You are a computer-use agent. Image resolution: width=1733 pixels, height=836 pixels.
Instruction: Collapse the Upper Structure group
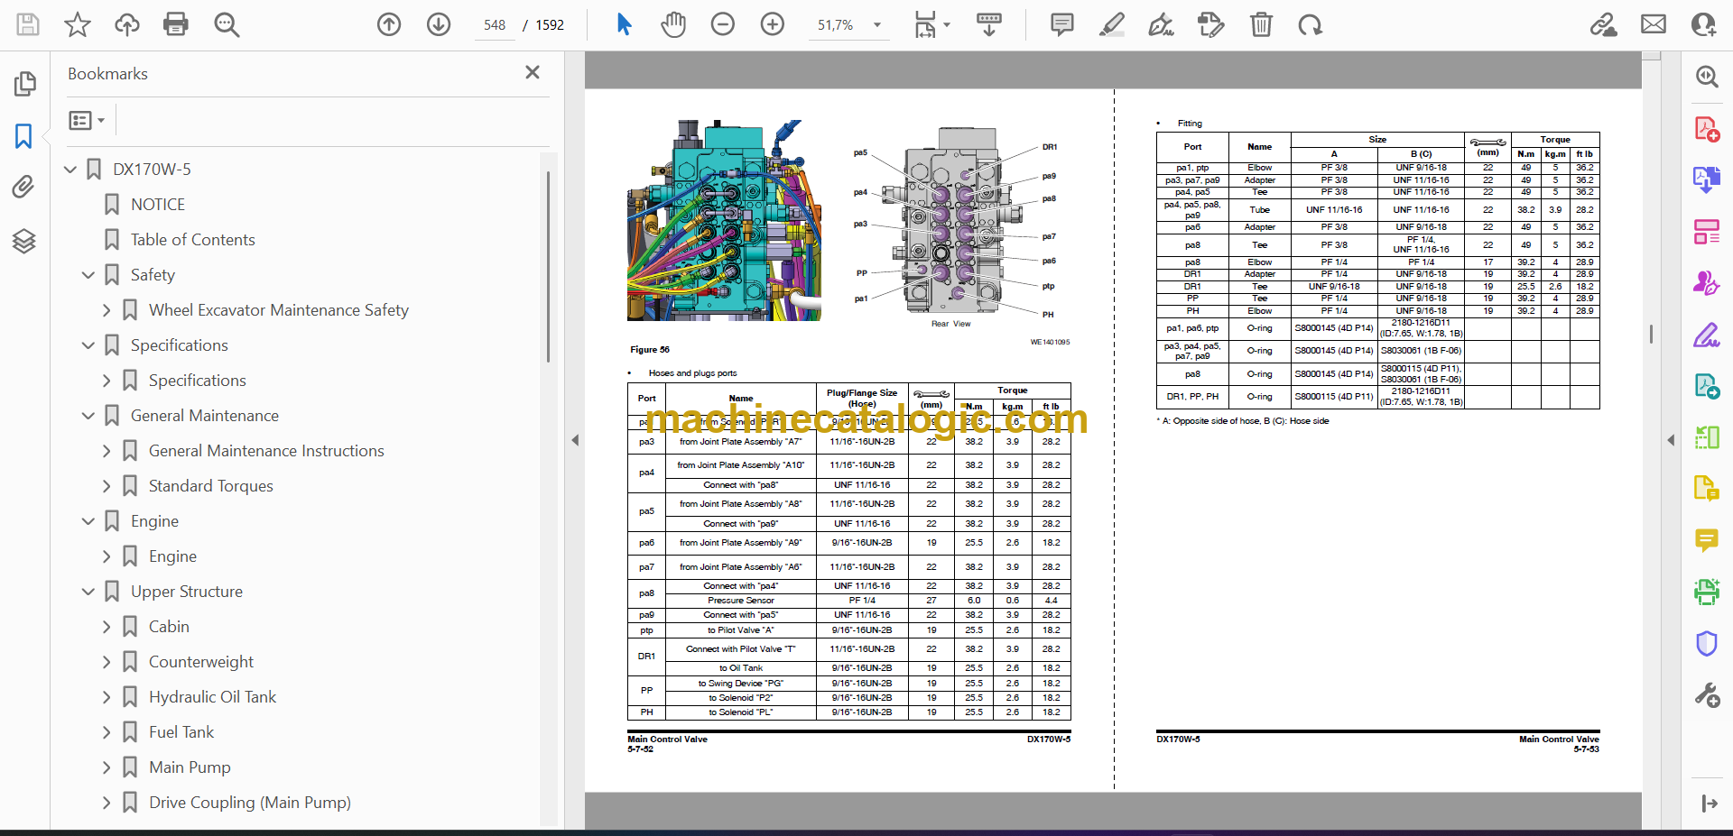(x=88, y=592)
